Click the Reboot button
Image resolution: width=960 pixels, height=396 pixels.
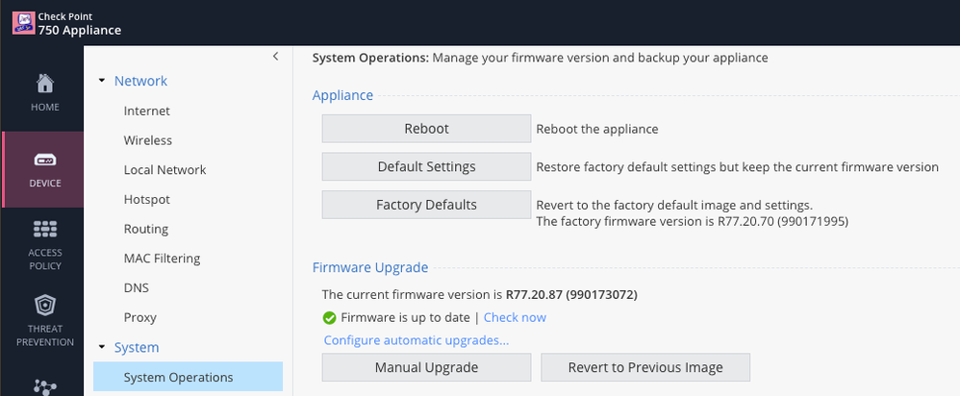(x=427, y=129)
